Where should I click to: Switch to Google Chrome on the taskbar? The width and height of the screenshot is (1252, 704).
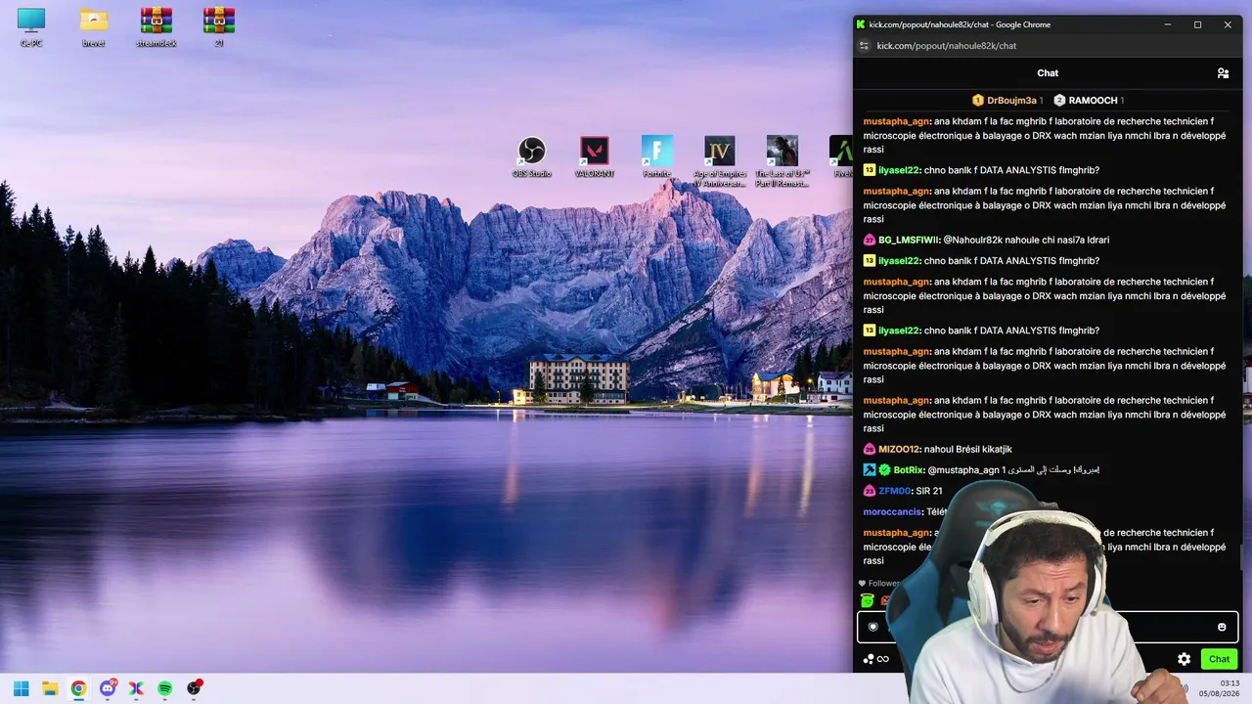pyautogui.click(x=78, y=688)
